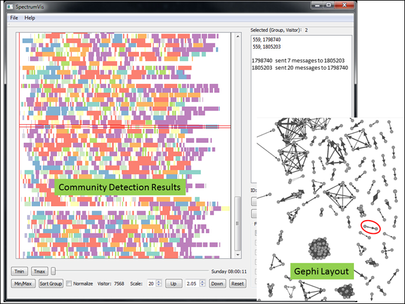Decrease Scale with the spinner down arrow
The height and width of the screenshot is (304, 405).
click(x=158, y=285)
